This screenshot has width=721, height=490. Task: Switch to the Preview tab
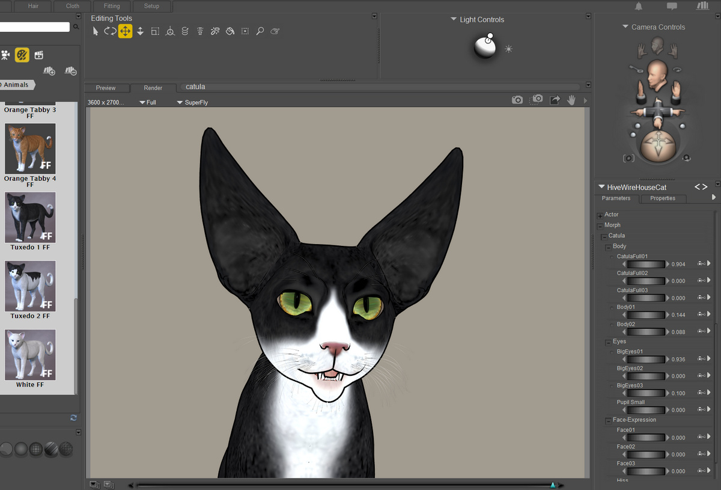click(x=106, y=88)
